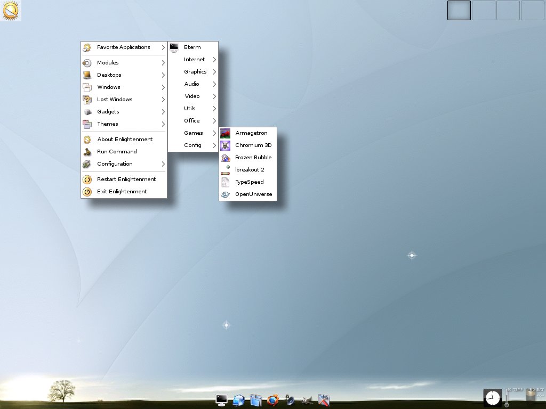Click the Exit Enlightenment power icon

pos(87,192)
